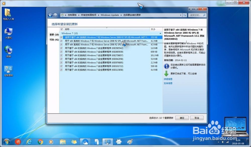Switch to the Control Panel taskbar button
251x147 pixels.
pos(108,142)
